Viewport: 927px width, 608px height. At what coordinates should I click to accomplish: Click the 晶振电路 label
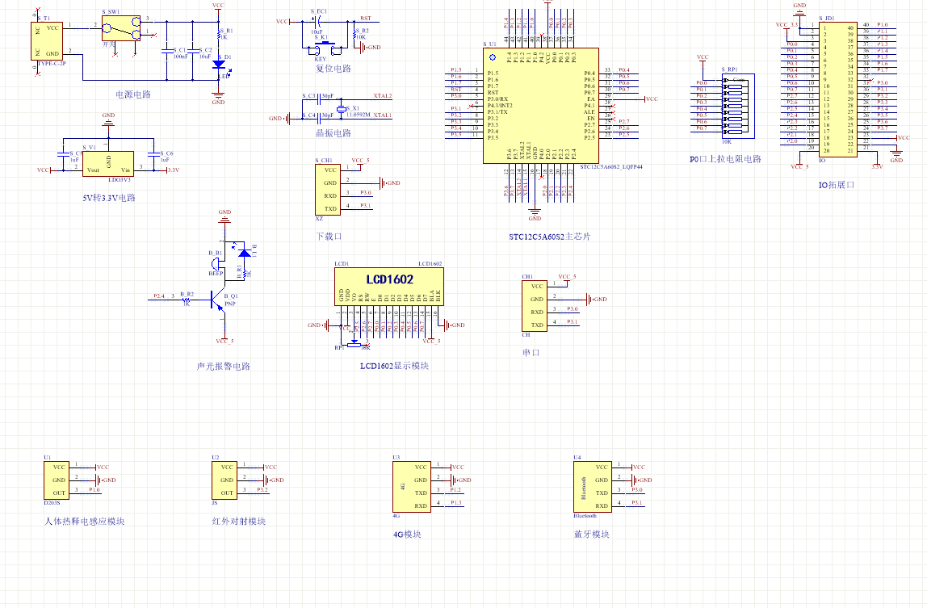pyautogui.click(x=333, y=133)
